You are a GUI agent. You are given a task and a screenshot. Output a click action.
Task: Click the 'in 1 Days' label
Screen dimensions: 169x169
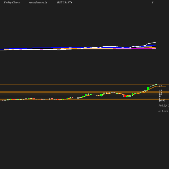(163, 111)
